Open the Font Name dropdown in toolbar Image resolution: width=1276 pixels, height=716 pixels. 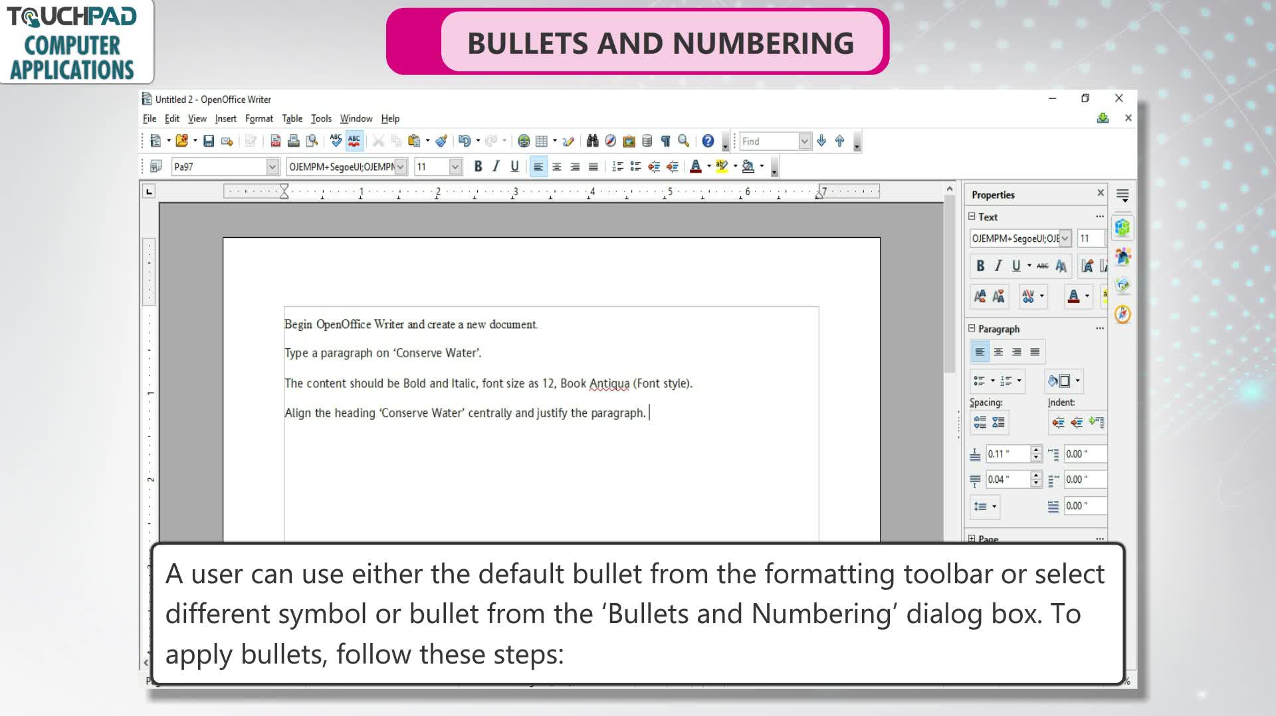401,167
